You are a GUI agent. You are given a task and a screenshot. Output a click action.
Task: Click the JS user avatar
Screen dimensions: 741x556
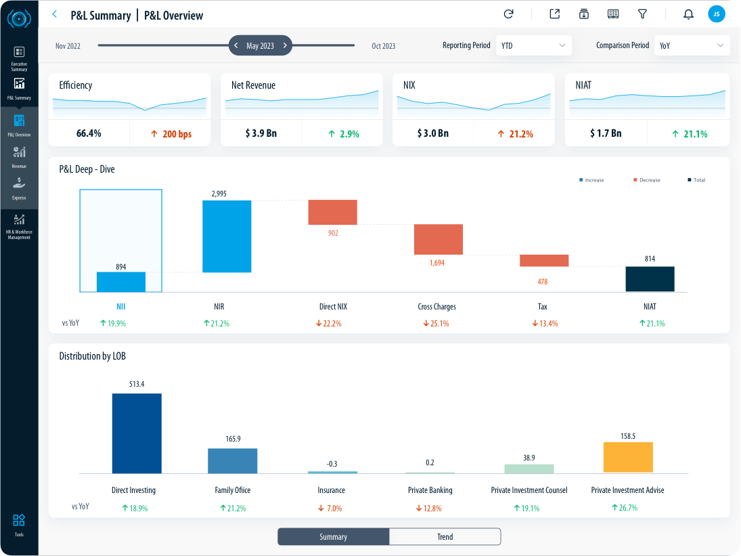click(716, 14)
